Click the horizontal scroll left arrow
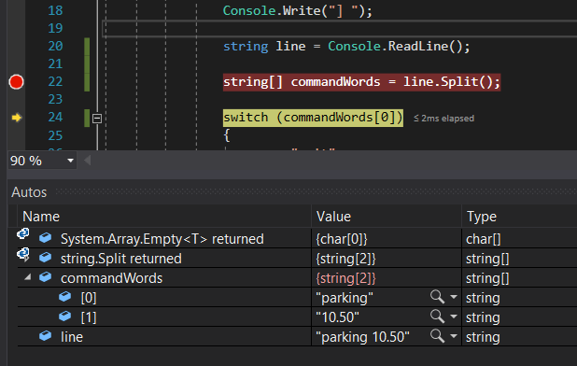This screenshot has height=366, width=577. coord(88,161)
